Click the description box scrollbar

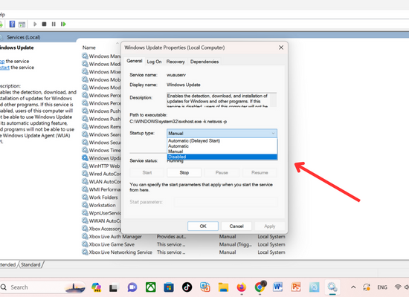click(273, 99)
